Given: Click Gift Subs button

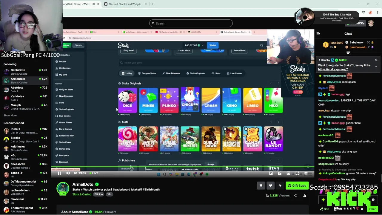Looking at the screenshot, I should tap(297, 186).
